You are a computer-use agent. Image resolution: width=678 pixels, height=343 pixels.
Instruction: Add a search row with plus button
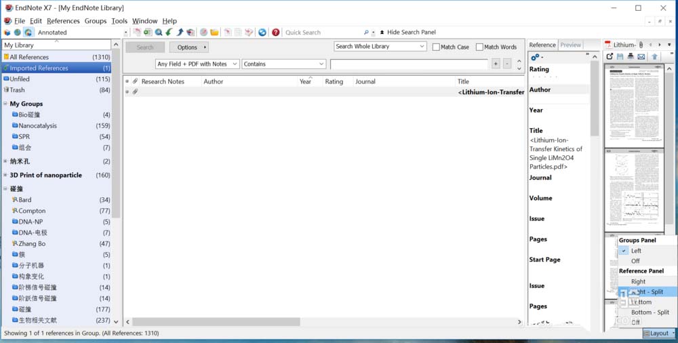coord(496,64)
